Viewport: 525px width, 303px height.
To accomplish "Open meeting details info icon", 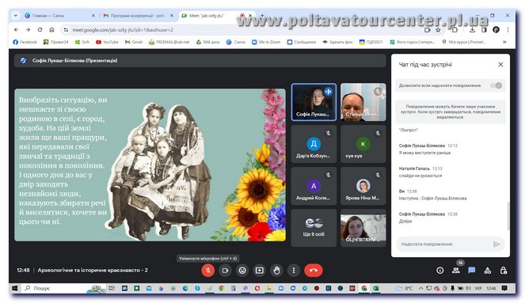I will coord(440,271).
